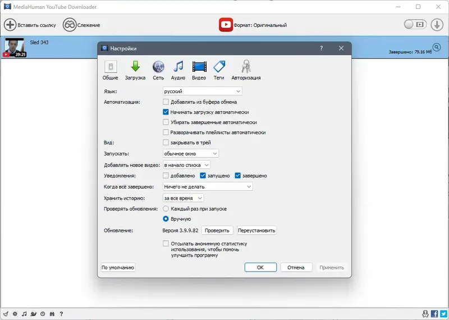
Task: Open the Авторизация settings tab
Action: click(x=246, y=70)
